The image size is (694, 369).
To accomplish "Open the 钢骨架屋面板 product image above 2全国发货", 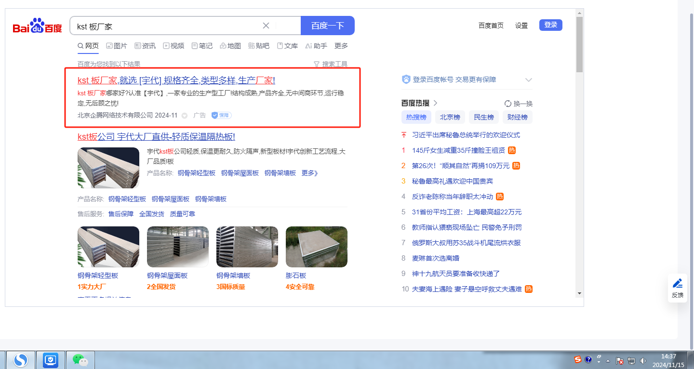I will 178,247.
